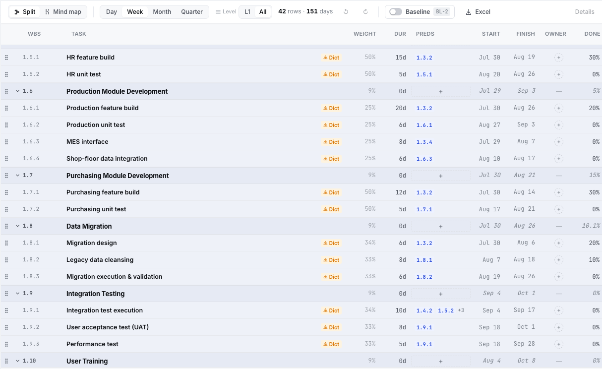Switch to Mind map view
602x369 pixels.
(x=63, y=12)
